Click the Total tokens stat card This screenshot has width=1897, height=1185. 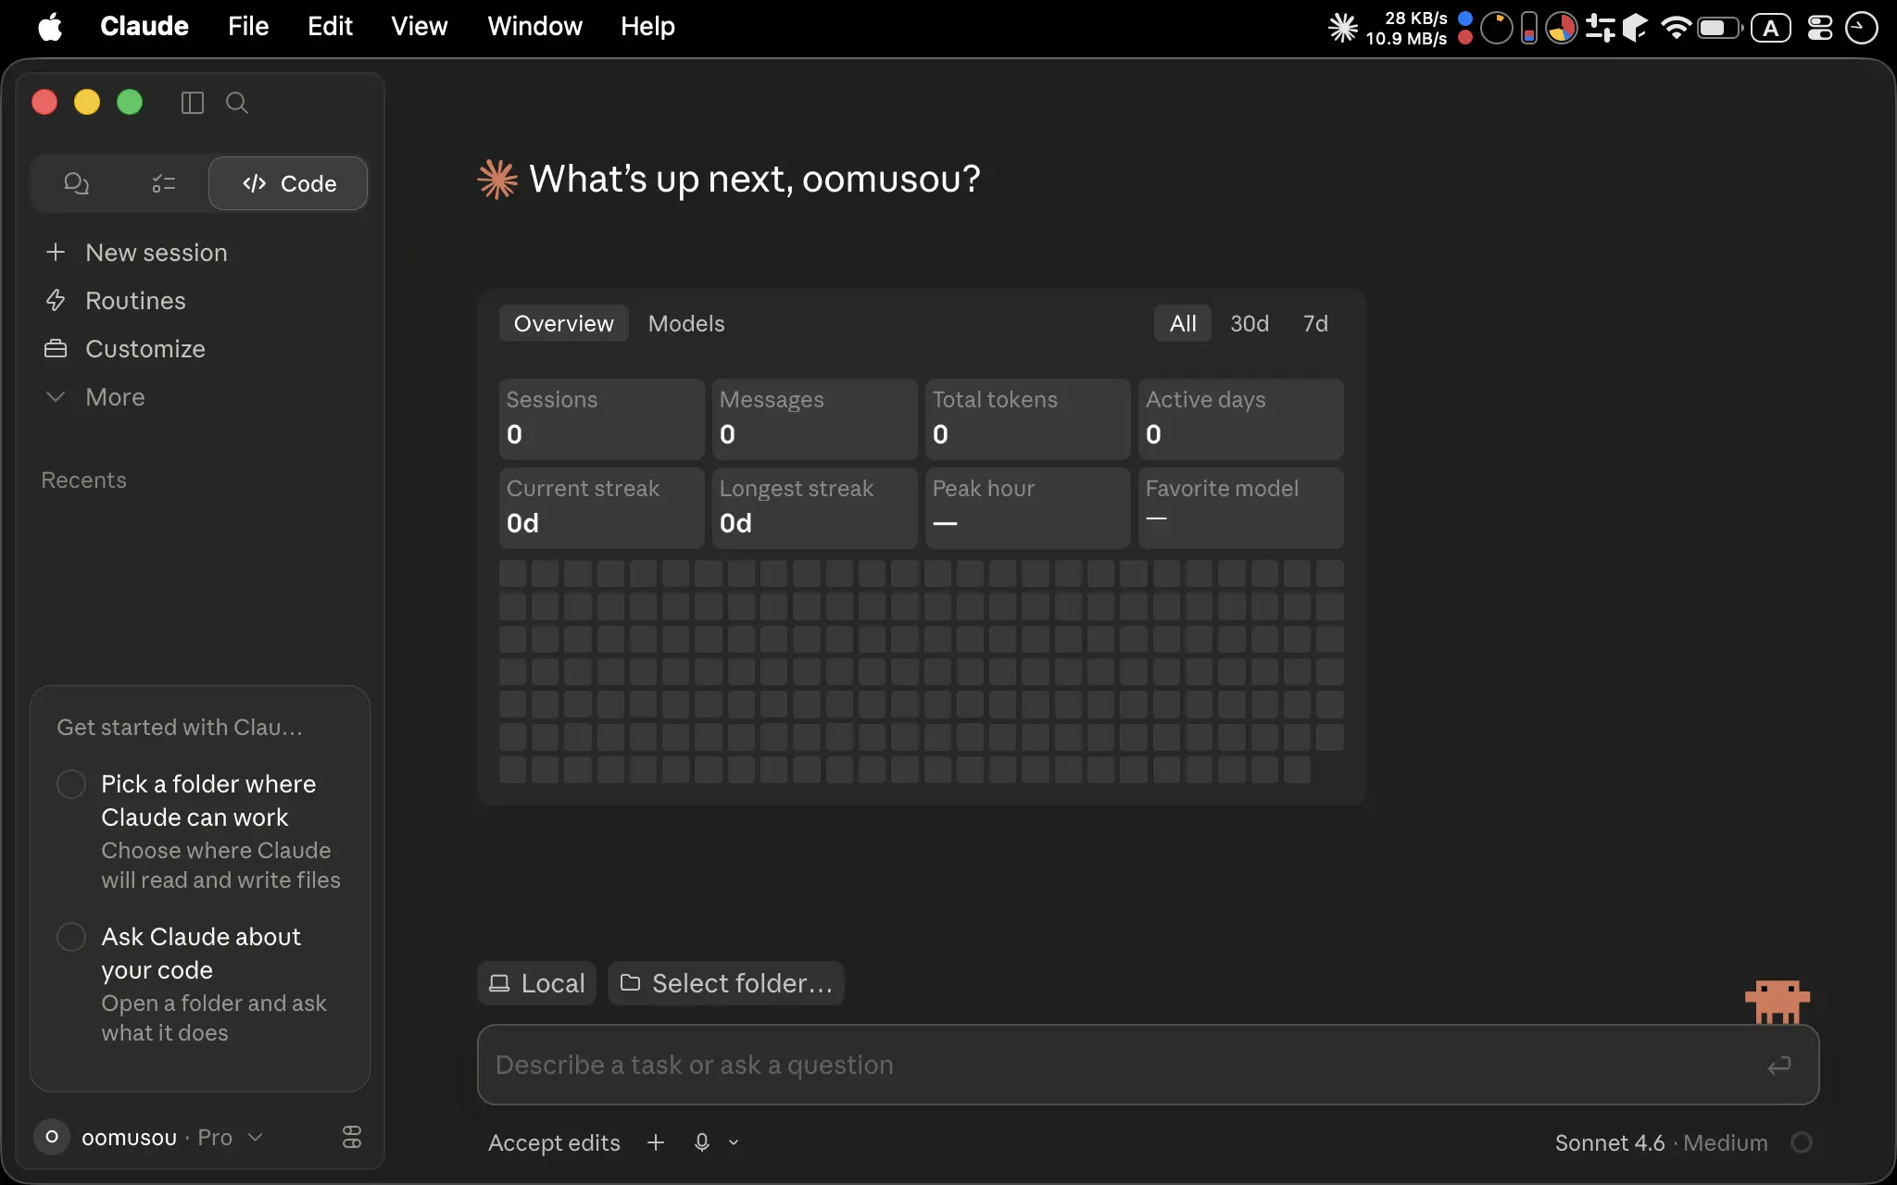[x=1027, y=418]
